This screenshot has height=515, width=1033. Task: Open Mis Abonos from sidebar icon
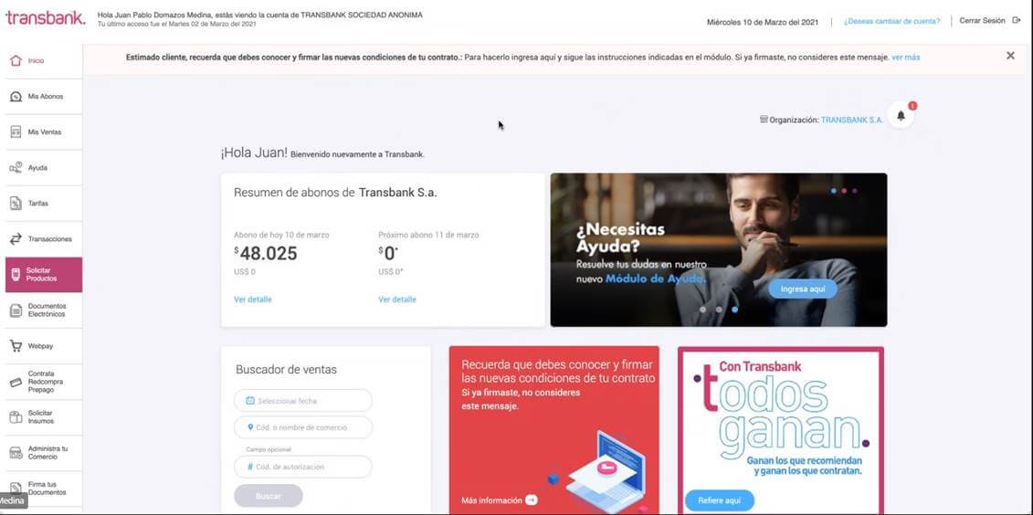tap(16, 97)
